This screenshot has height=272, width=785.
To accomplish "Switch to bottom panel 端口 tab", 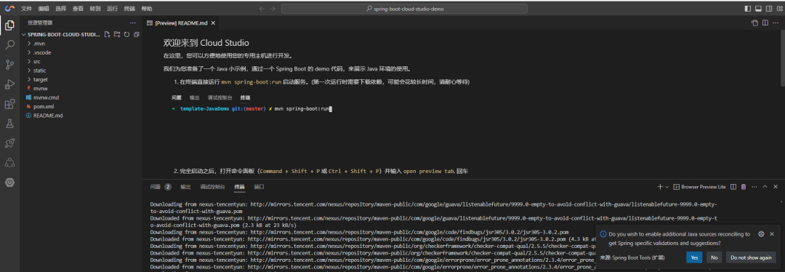I will pos(259,187).
